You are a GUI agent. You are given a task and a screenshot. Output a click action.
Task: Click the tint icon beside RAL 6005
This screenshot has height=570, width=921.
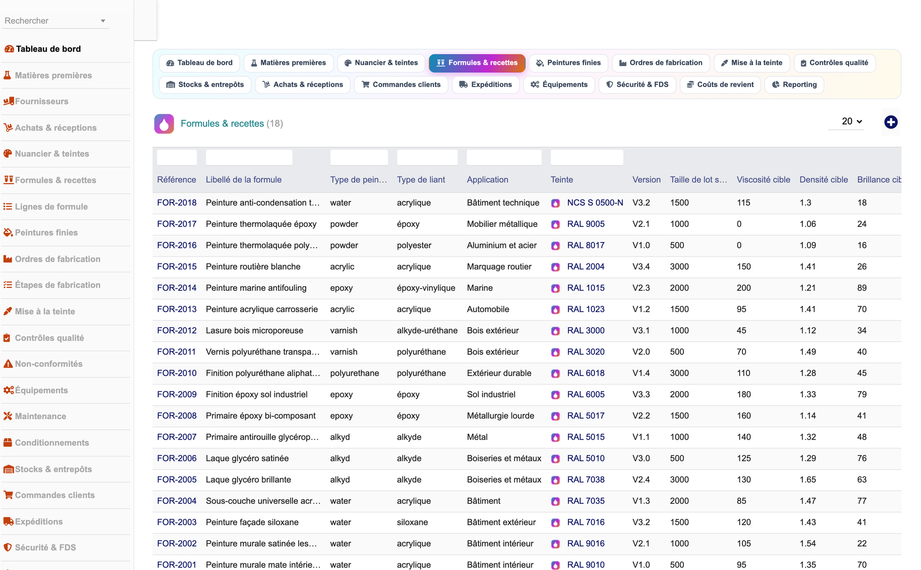[x=556, y=395]
